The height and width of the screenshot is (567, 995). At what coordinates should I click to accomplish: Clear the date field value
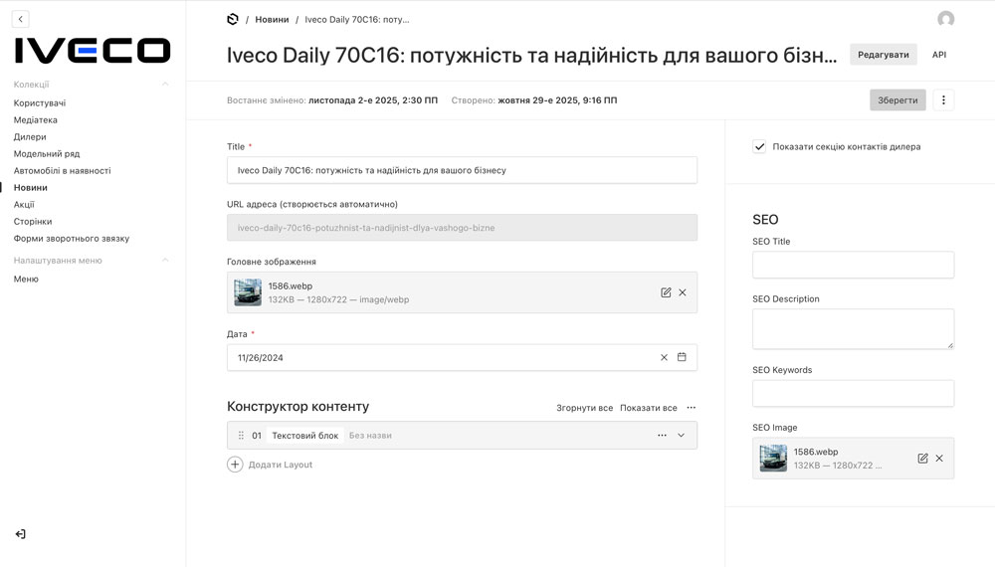click(x=664, y=357)
